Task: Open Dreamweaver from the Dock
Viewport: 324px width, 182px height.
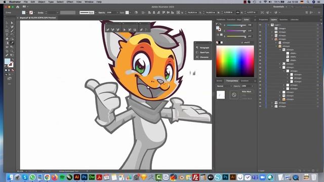Action: (92, 177)
